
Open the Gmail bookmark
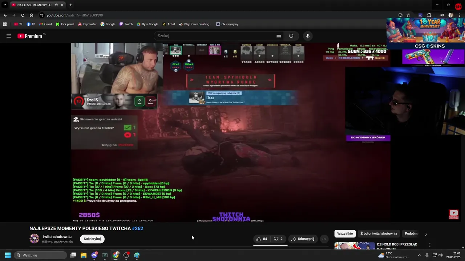[x=45, y=24]
